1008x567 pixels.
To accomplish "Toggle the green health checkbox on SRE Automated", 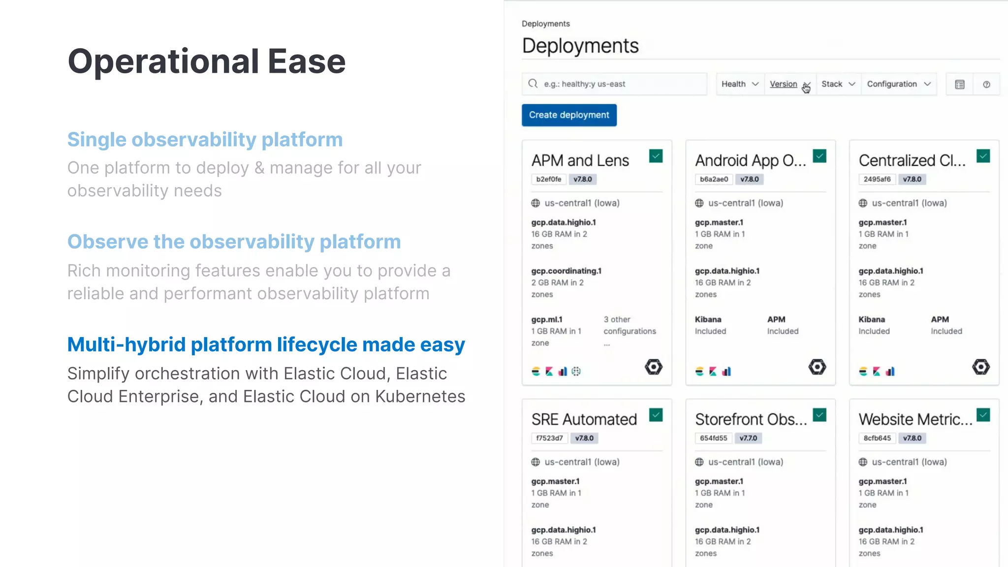I will 656,415.
